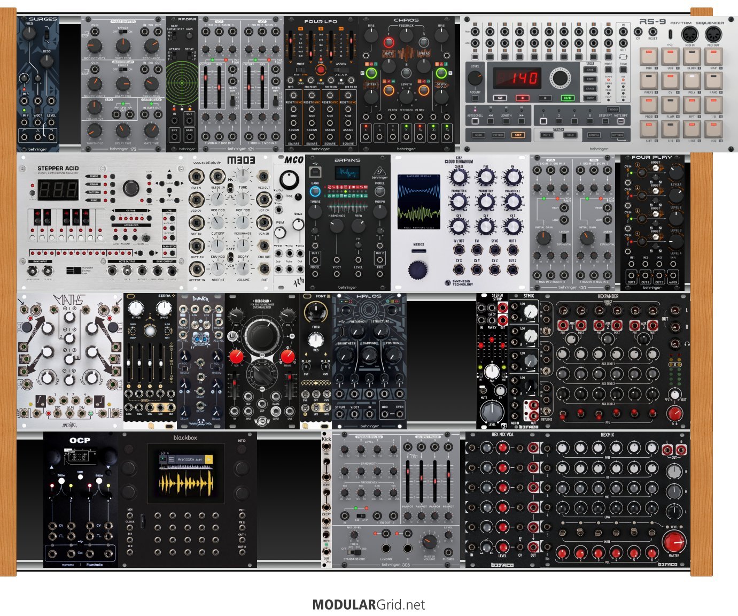Click the large center knob on Belgrad
738x616 pixels.
[261, 336]
